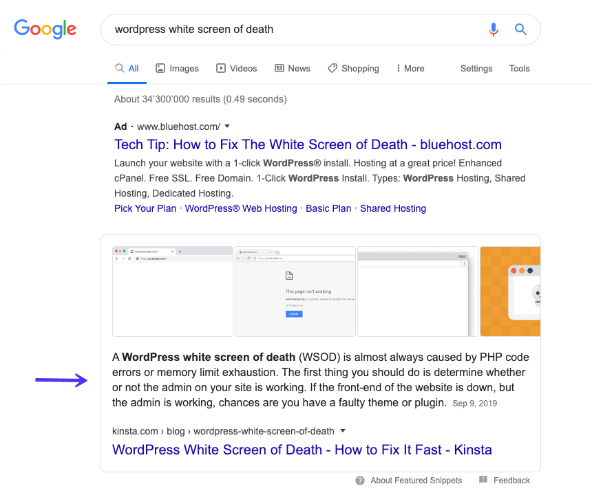Select the Shopping tab
592x495 pixels.
click(x=353, y=69)
